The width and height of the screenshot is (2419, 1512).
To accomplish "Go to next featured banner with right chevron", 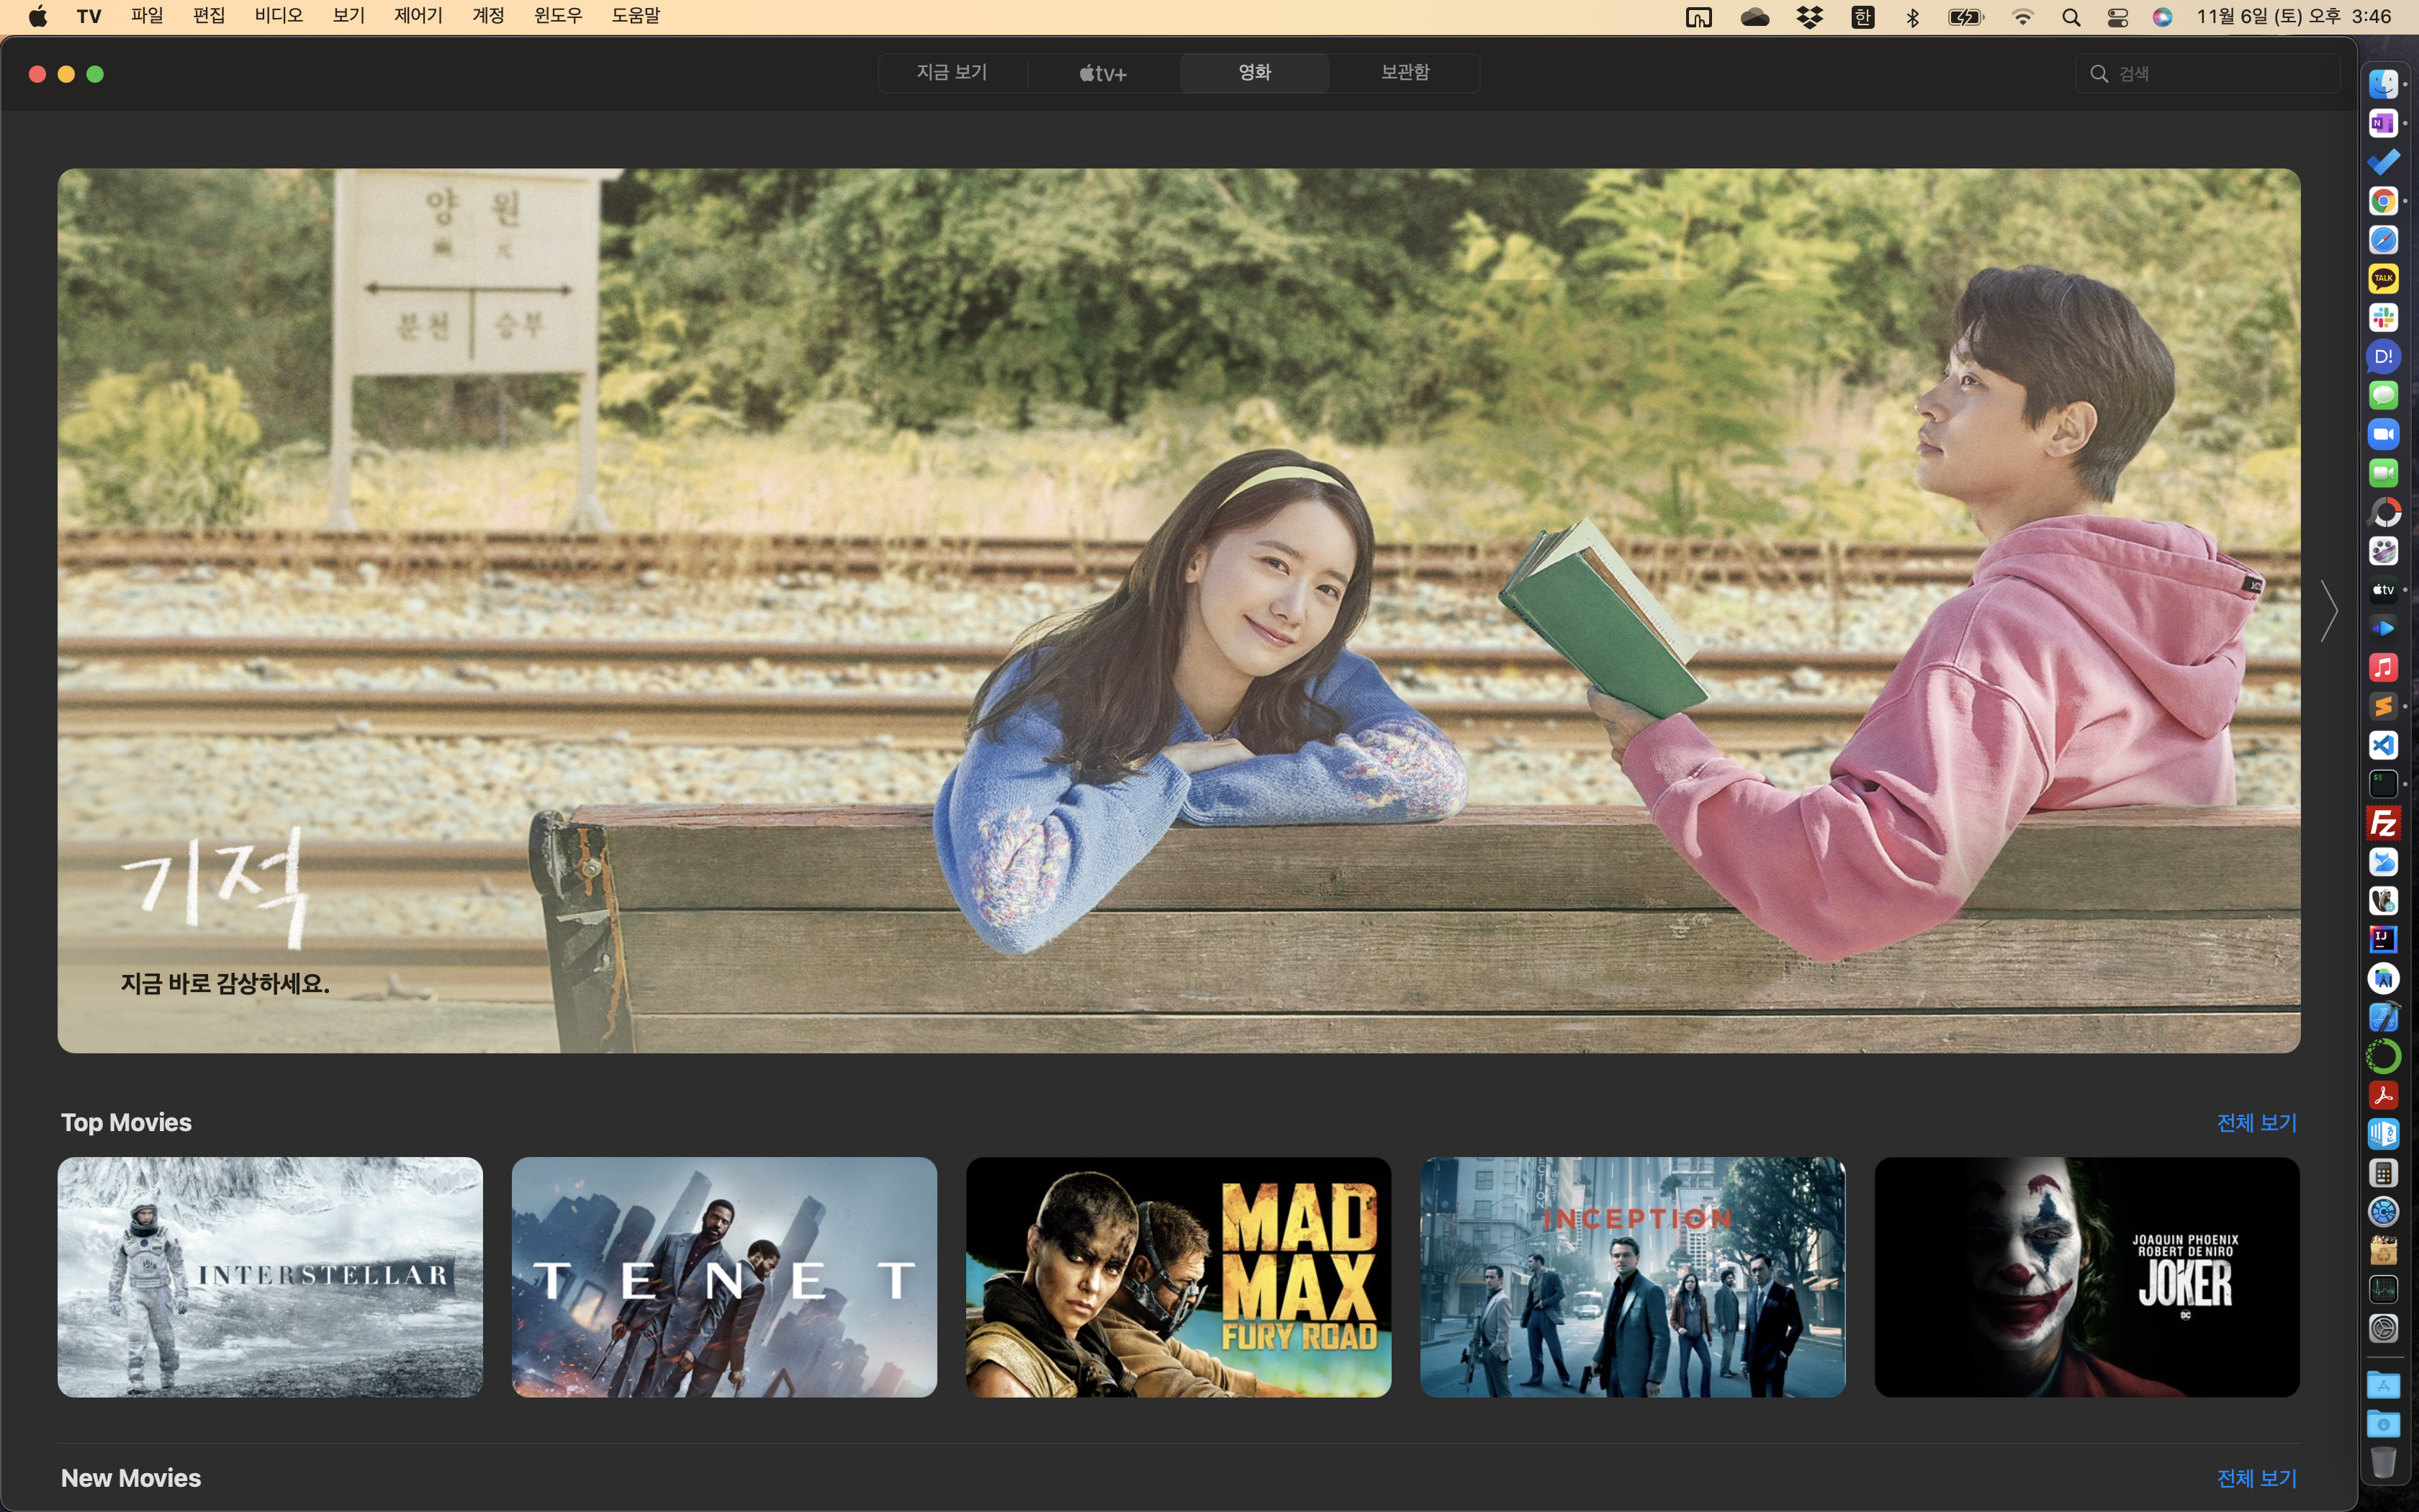I will [2329, 610].
